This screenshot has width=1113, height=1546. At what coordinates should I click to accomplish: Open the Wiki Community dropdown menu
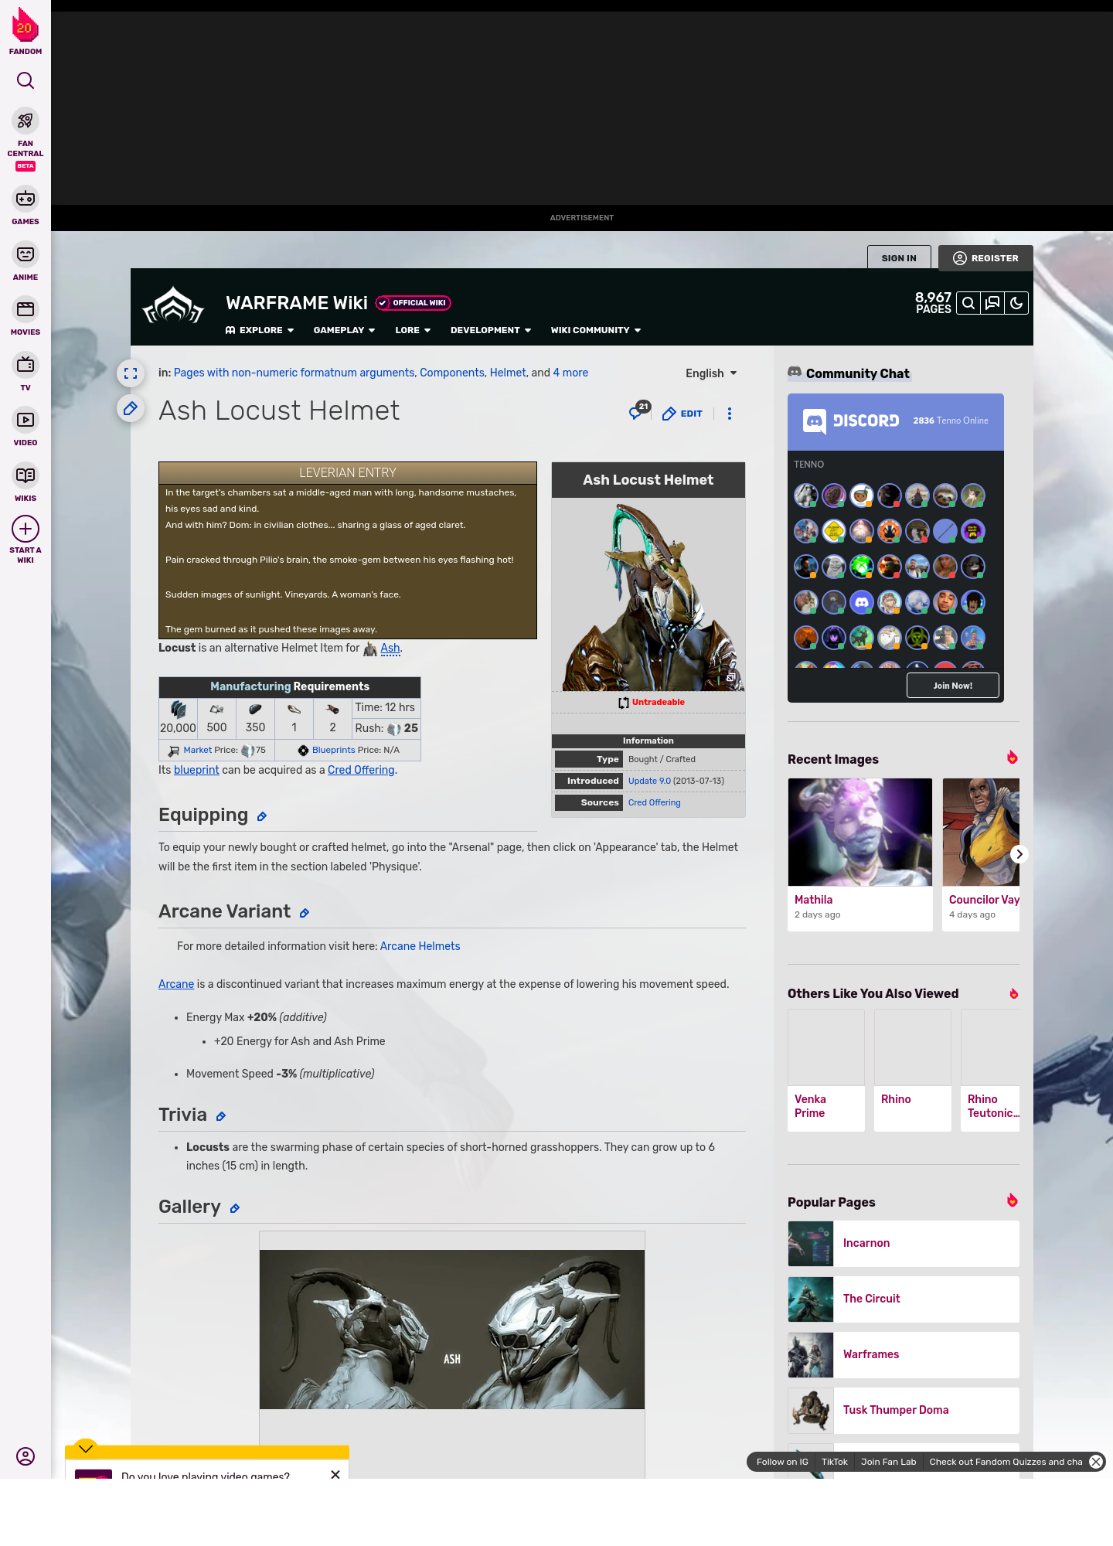(x=596, y=330)
